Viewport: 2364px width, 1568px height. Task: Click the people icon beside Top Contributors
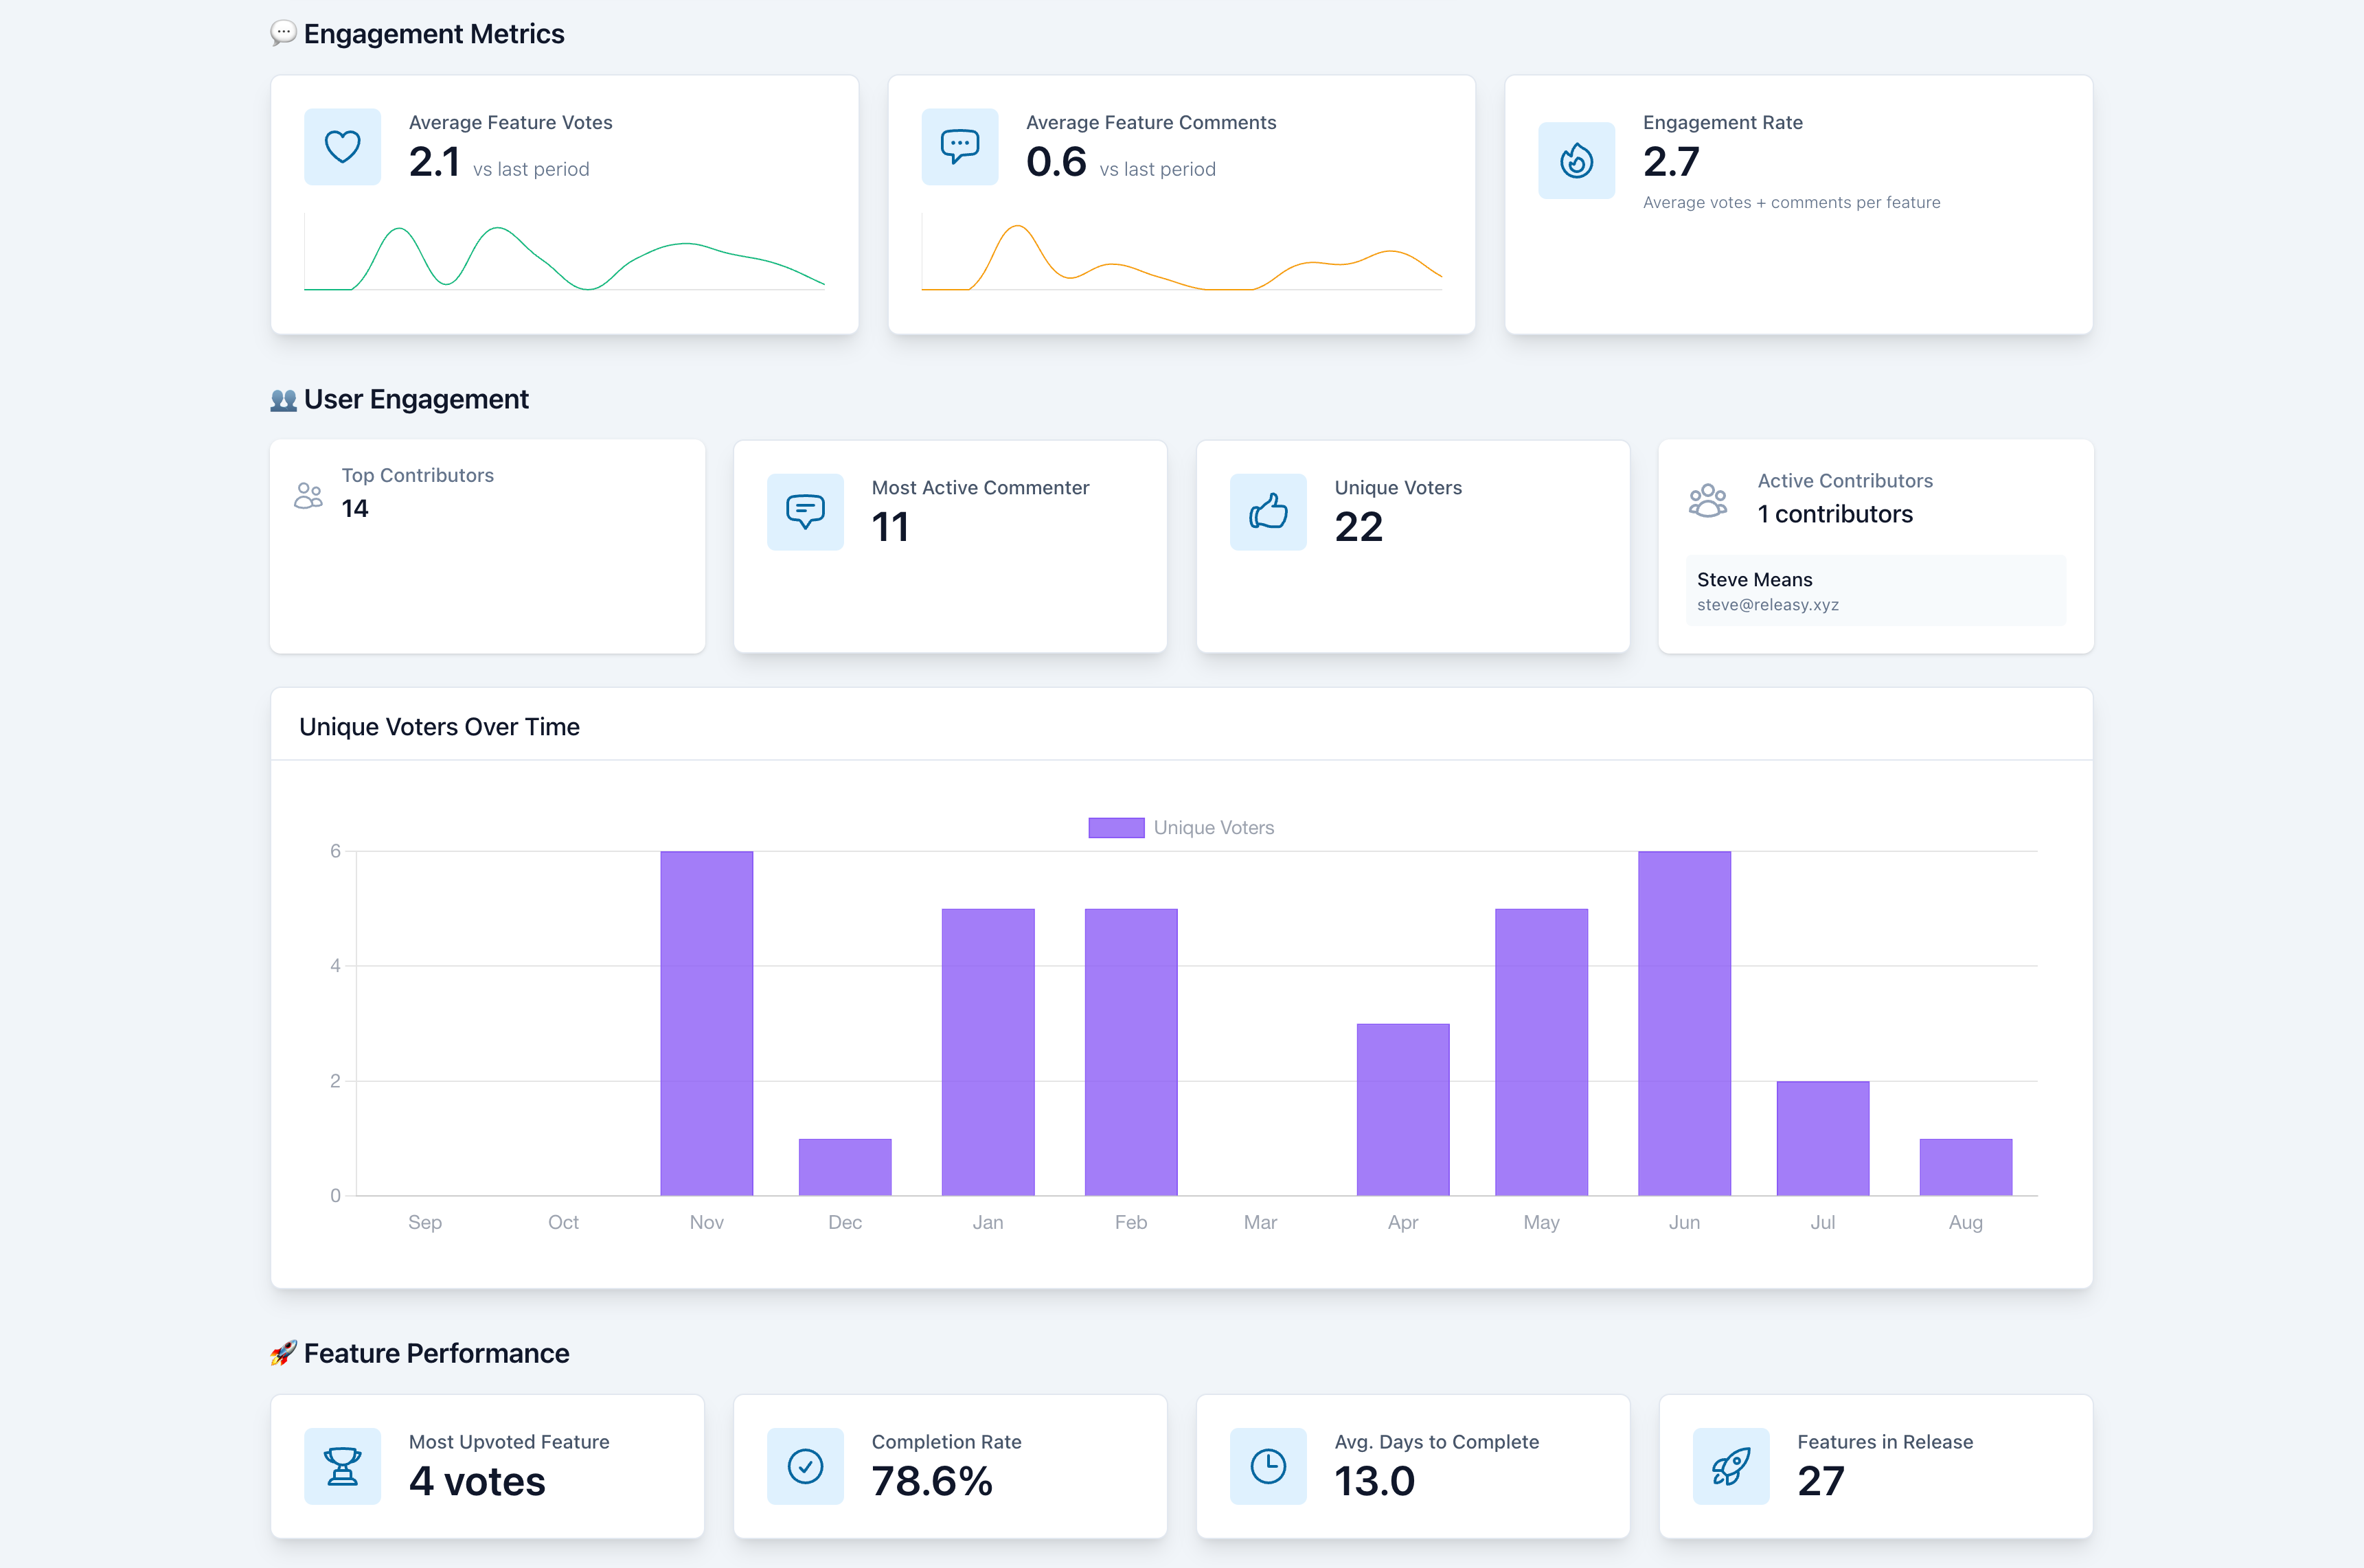(308, 495)
